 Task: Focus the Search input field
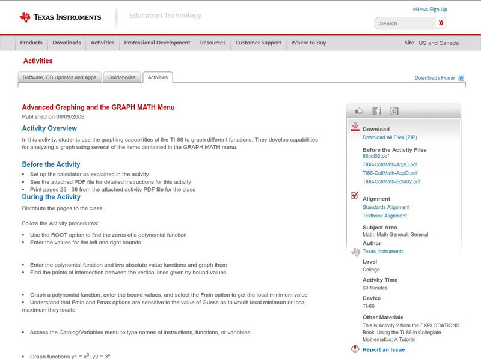405,23
